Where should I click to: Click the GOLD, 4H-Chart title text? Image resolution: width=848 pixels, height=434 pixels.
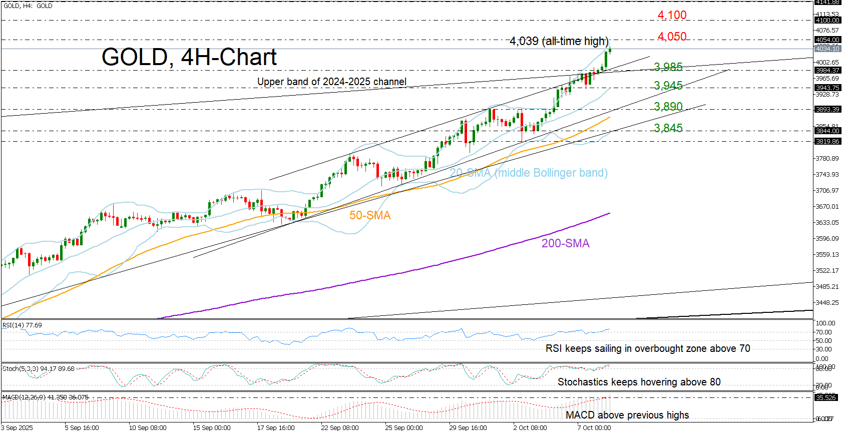(189, 57)
